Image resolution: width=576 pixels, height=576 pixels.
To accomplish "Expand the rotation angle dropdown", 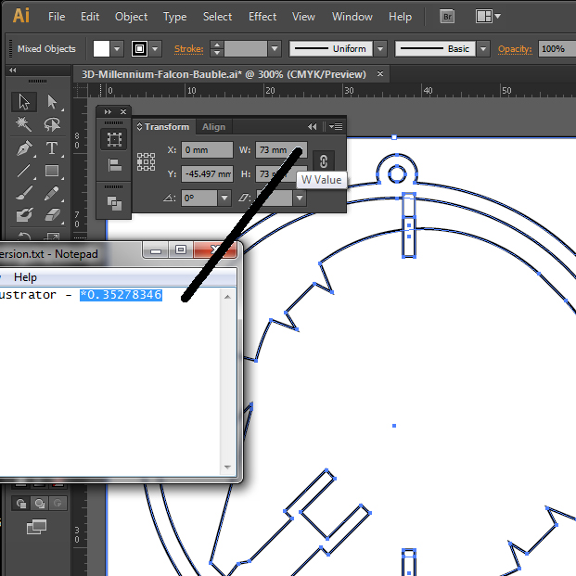I will coord(224,198).
